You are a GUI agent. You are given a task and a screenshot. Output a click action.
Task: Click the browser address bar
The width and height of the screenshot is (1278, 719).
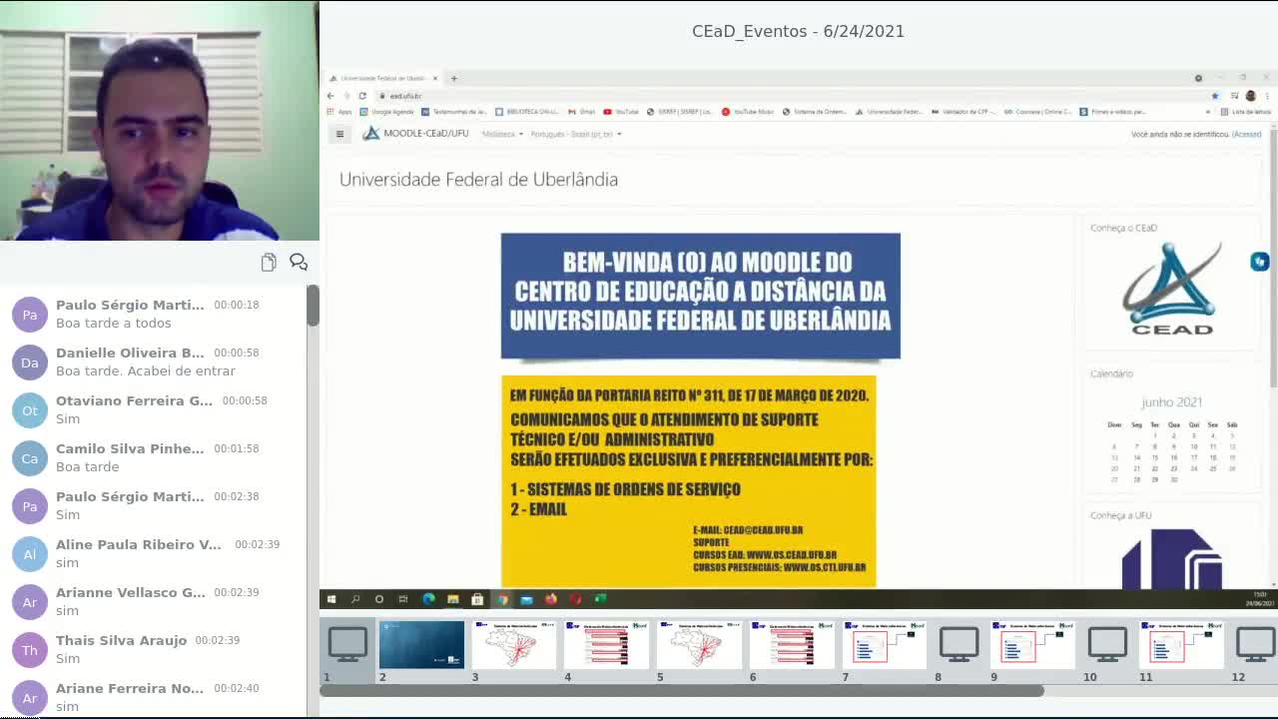coord(789,96)
